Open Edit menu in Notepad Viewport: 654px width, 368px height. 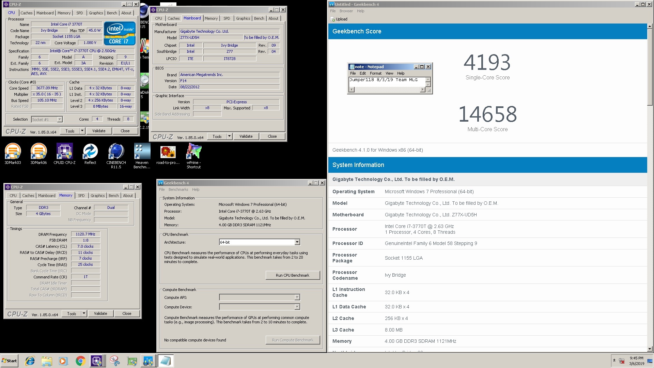tap(363, 73)
